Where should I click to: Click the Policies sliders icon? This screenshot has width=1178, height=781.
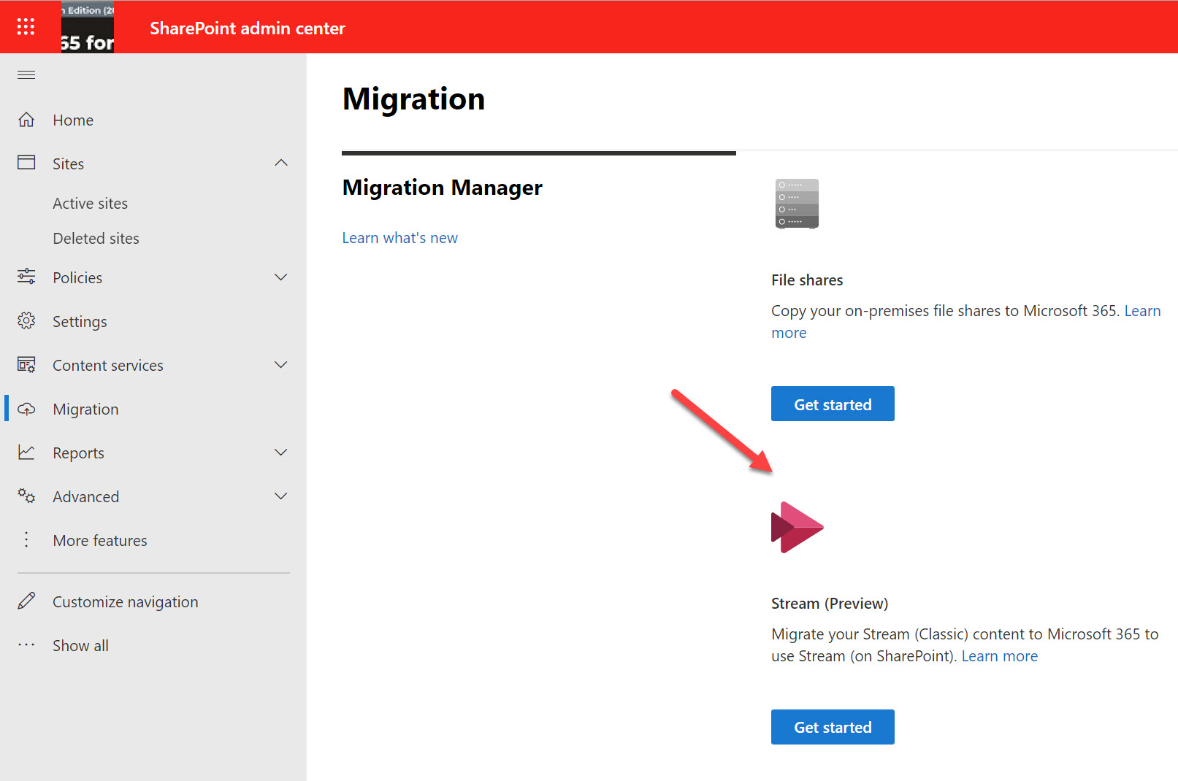pos(26,277)
